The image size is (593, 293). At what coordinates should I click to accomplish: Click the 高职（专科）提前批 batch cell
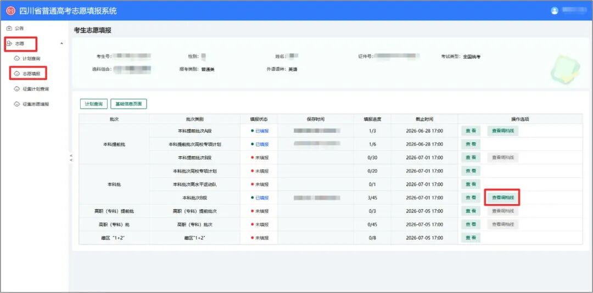pos(114,211)
